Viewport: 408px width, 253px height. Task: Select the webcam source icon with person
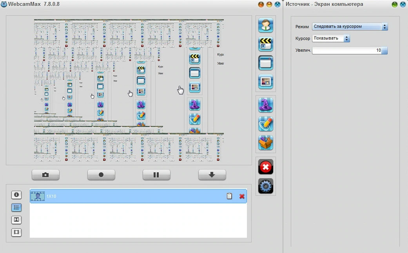pyautogui.click(x=266, y=25)
